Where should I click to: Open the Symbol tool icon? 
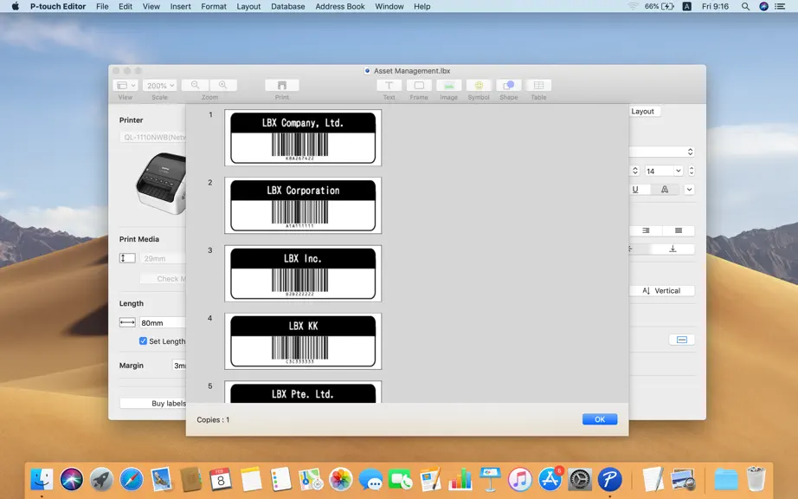coord(479,85)
